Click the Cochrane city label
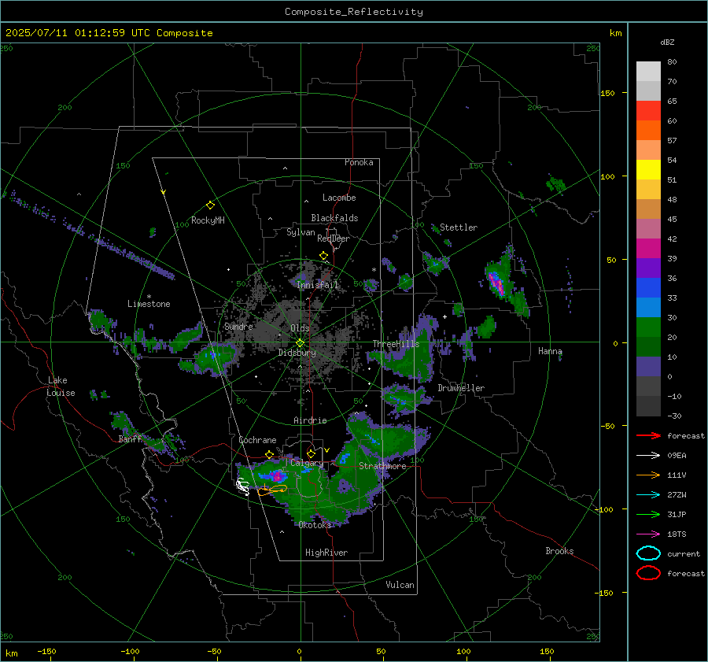The width and height of the screenshot is (708, 662). (257, 440)
